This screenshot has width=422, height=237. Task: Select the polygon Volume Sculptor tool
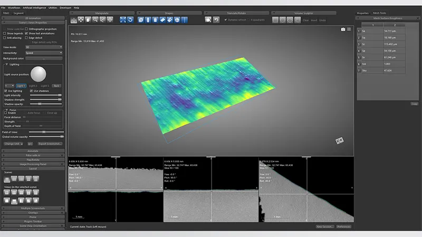coord(290,20)
